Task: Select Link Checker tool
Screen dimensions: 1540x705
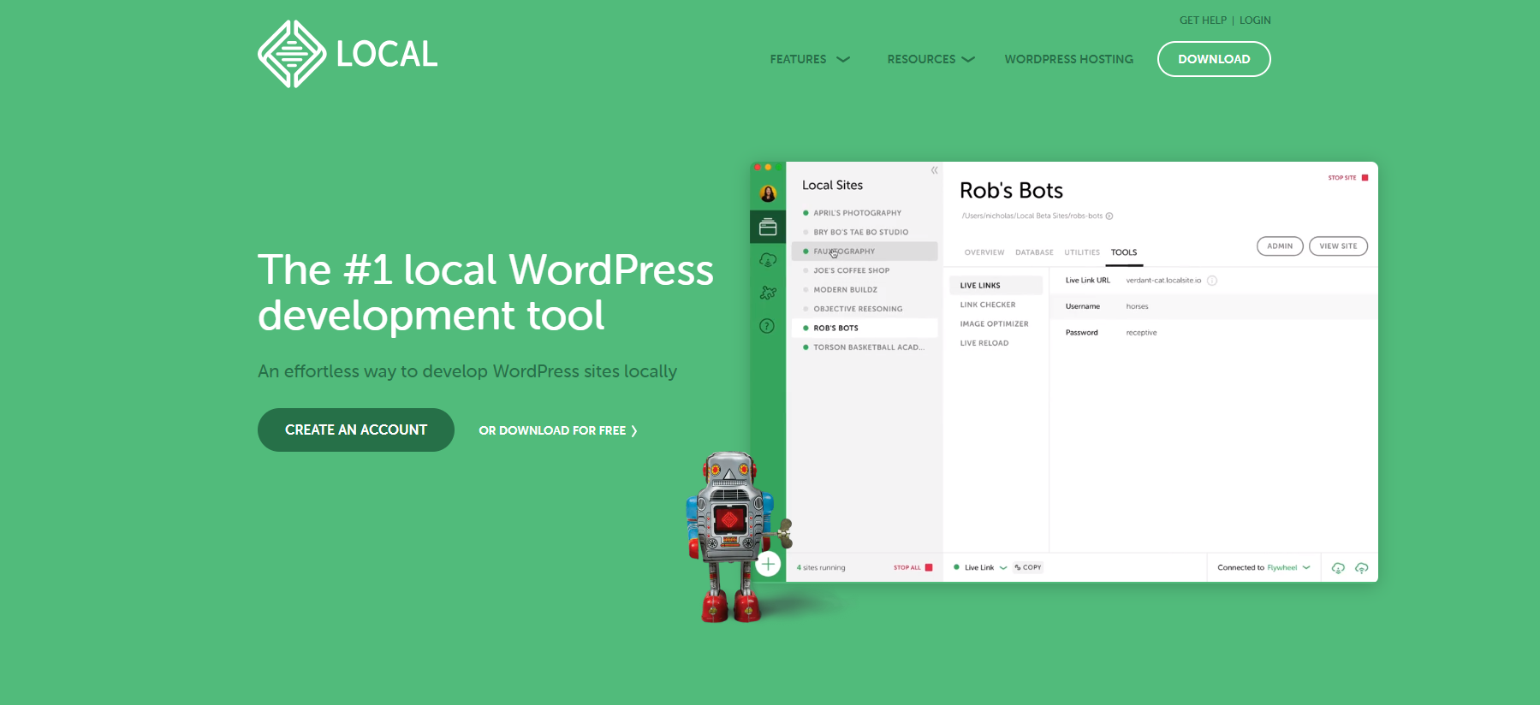Action: click(x=988, y=305)
